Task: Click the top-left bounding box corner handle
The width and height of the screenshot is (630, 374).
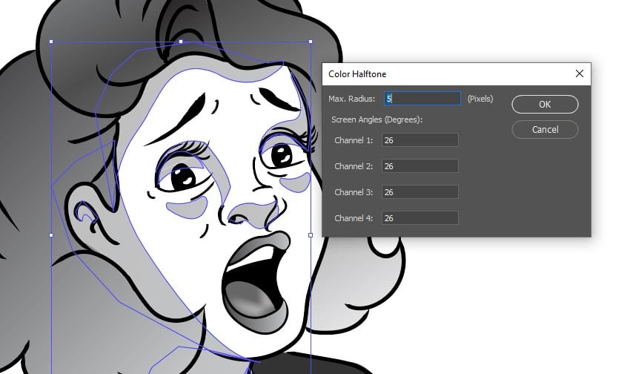Action: (x=51, y=42)
